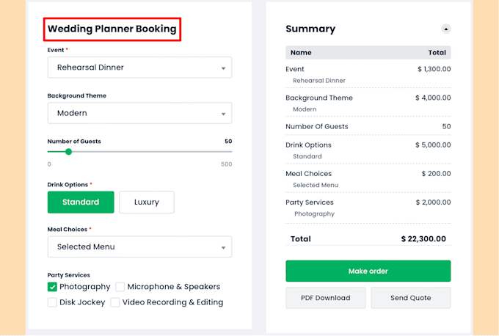The image size is (499, 336).
Task: Click the Wedding Planner Booking heading
Action: pyautogui.click(x=112, y=29)
